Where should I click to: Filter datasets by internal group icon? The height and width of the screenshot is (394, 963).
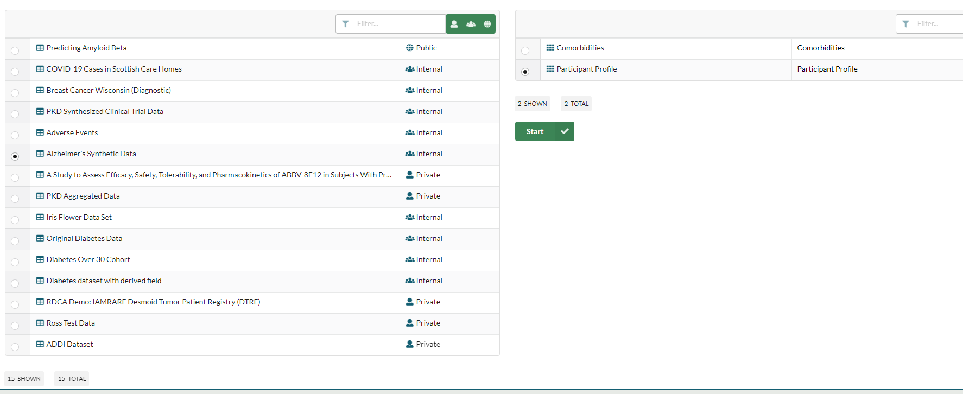[x=471, y=24]
